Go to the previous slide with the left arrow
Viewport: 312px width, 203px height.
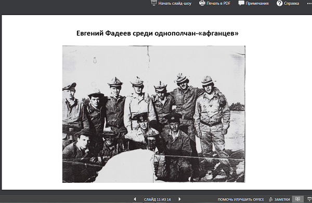135,199
